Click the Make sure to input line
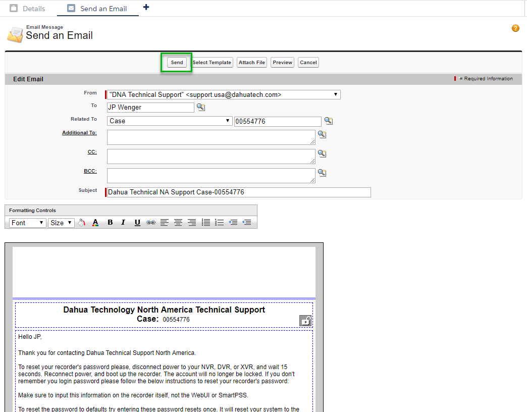This screenshot has width=527, height=412. coord(133,395)
